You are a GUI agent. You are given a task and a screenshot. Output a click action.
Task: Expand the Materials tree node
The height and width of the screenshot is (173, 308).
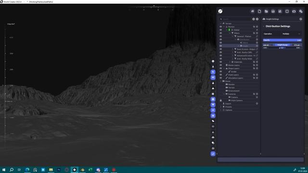pos(230,62)
